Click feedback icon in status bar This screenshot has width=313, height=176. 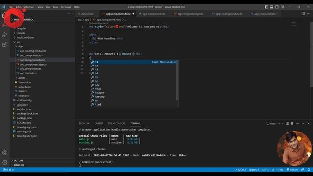click(303, 170)
